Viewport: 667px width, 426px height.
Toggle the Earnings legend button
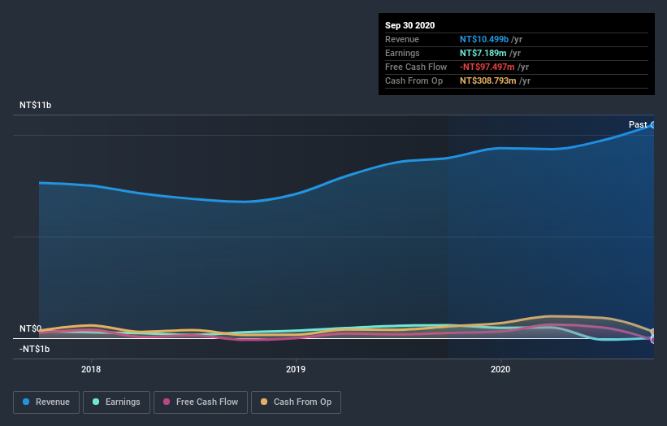[x=116, y=402]
